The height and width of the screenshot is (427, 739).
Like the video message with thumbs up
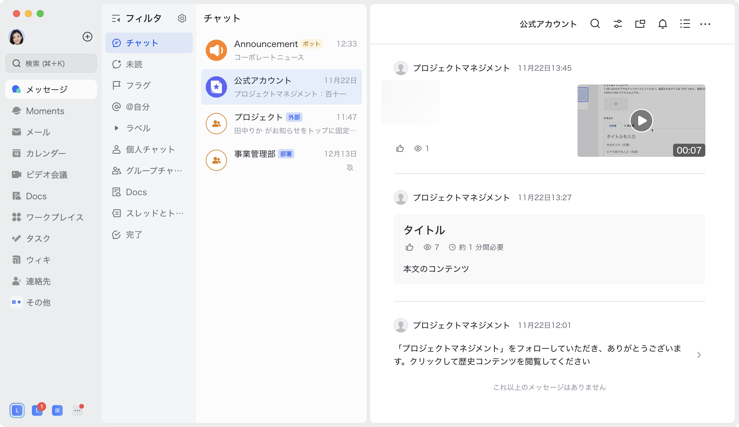(x=400, y=148)
